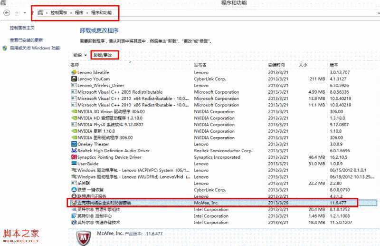This screenshot has width=380, height=246.
Task: Sort by the 安装时间 column header
Action: pos(276,65)
